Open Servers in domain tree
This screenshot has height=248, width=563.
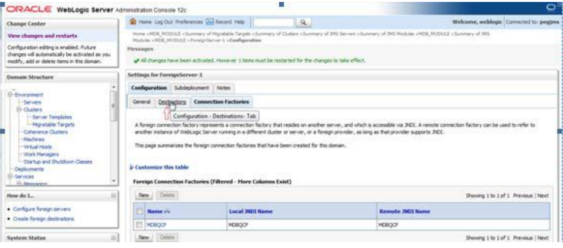click(x=32, y=102)
